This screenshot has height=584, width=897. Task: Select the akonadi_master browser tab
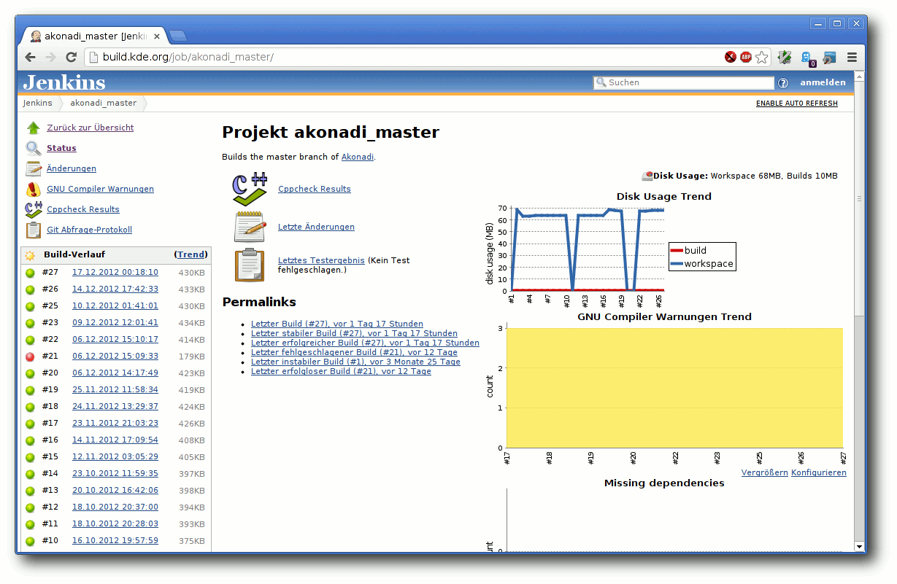pos(95,36)
